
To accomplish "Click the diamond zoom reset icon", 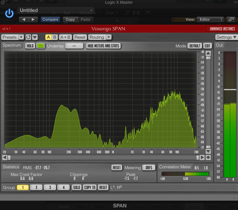I will [208, 158].
